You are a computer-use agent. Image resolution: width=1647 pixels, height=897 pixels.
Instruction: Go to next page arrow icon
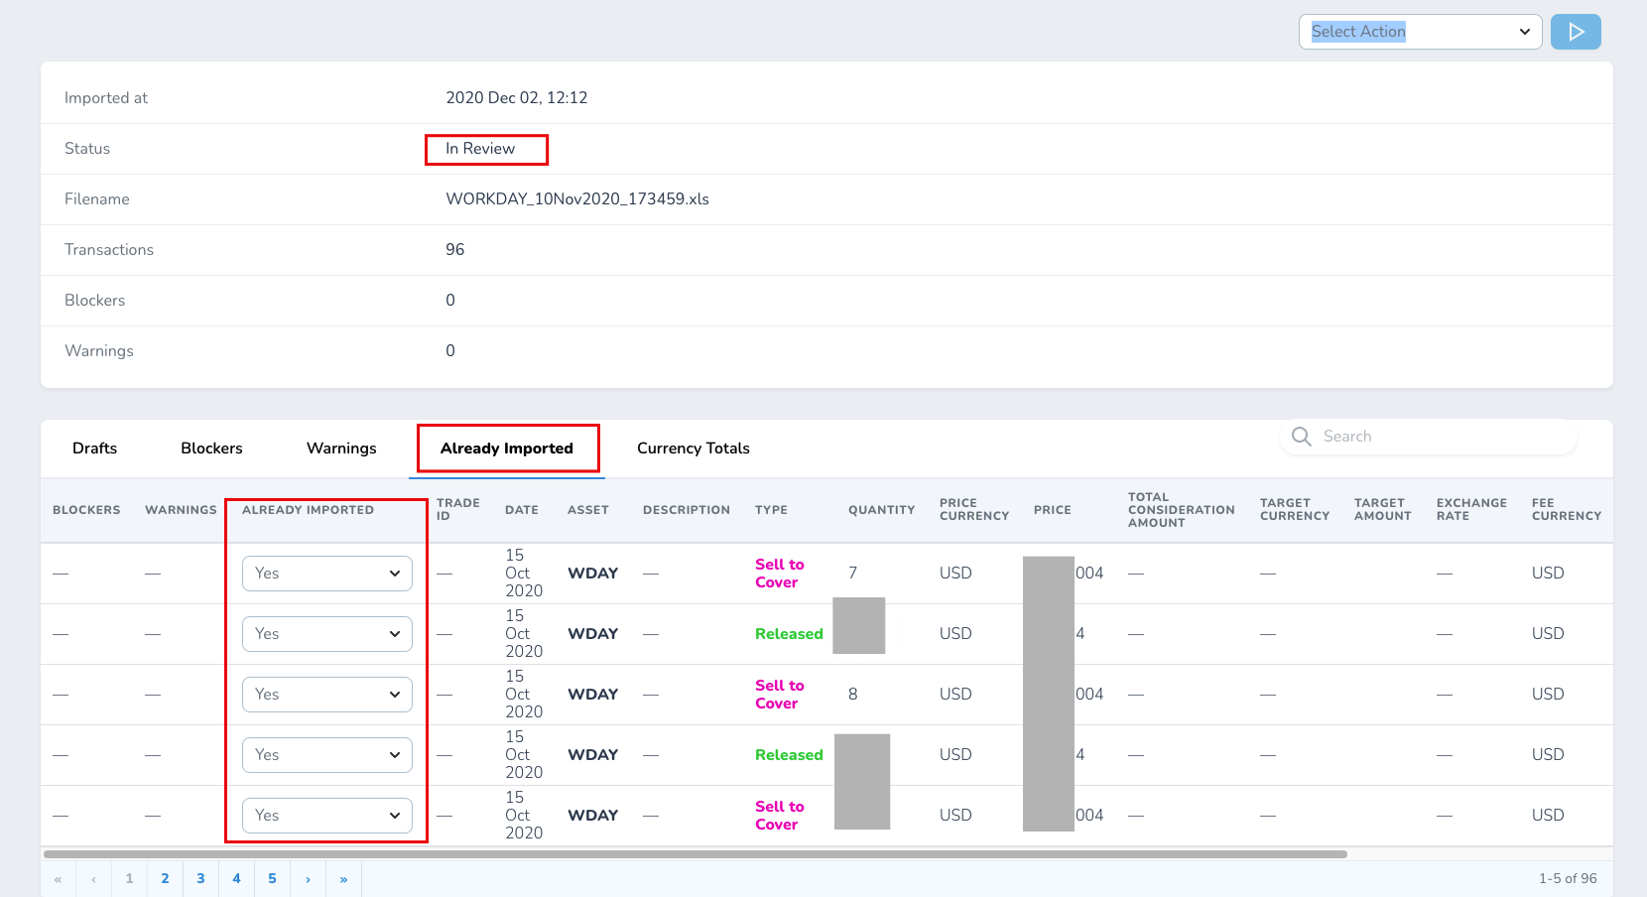point(308,879)
